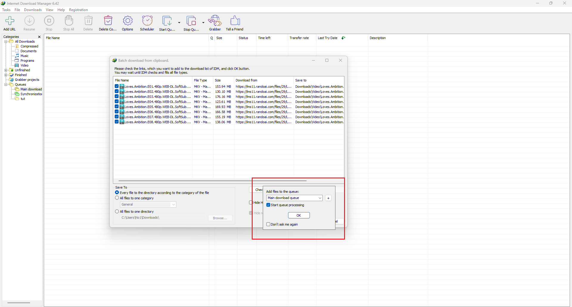
Task: Expand the Unfinished category node
Action: coord(6,70)
